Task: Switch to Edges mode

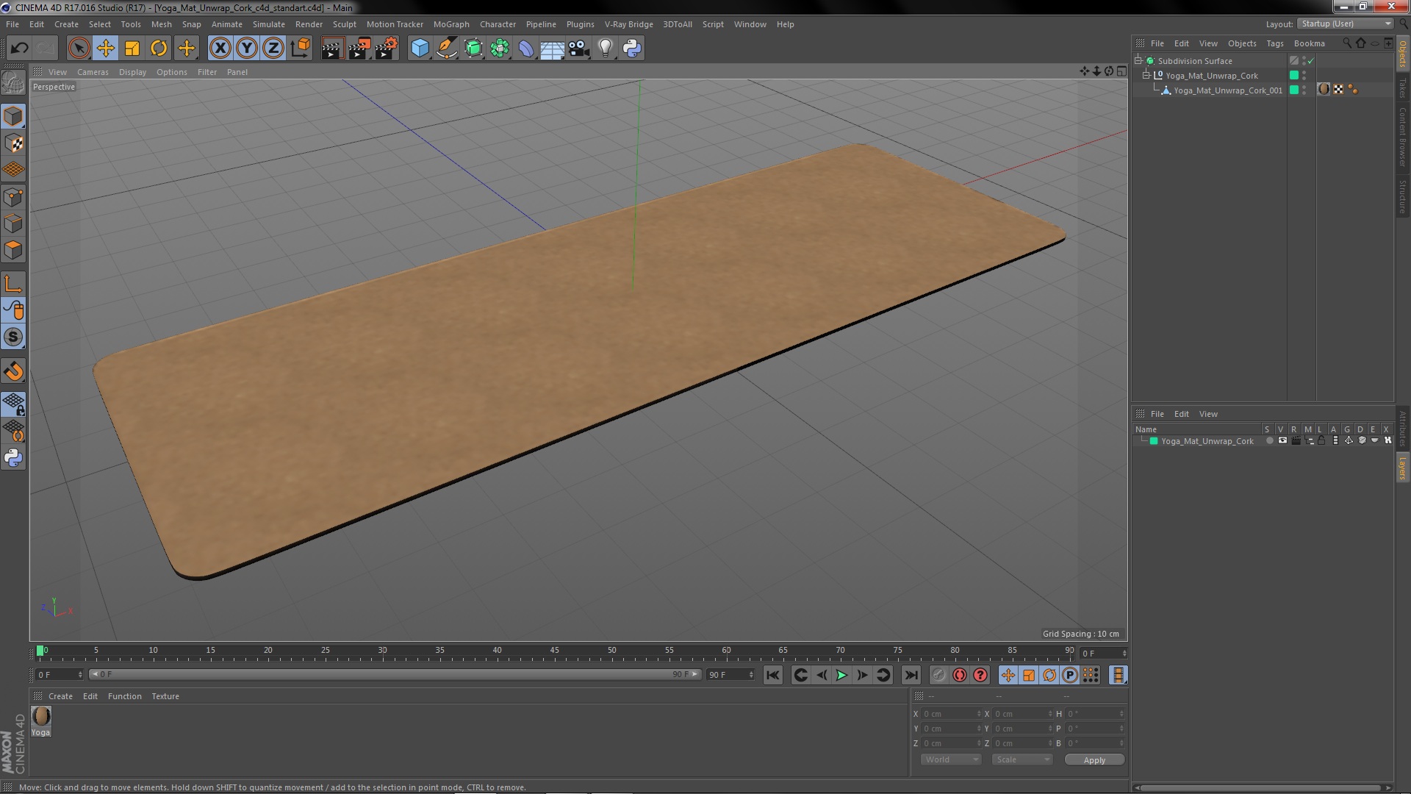Action: [x=13, y=223]
